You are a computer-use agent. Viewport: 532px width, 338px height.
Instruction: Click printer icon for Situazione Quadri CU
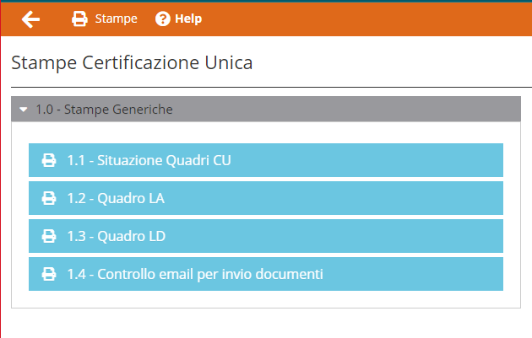click(x=49, y=160)
